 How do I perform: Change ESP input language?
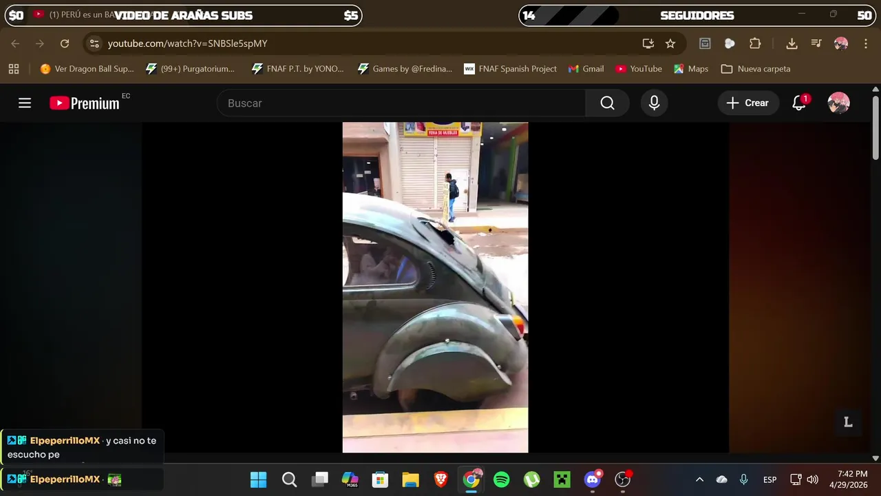coord(769,479)
